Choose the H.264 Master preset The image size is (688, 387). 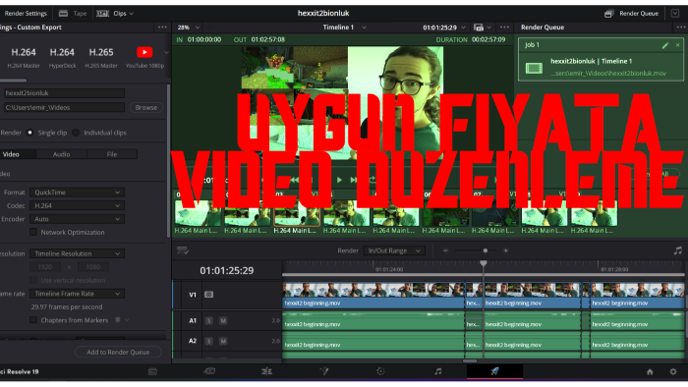coord(24,57)
